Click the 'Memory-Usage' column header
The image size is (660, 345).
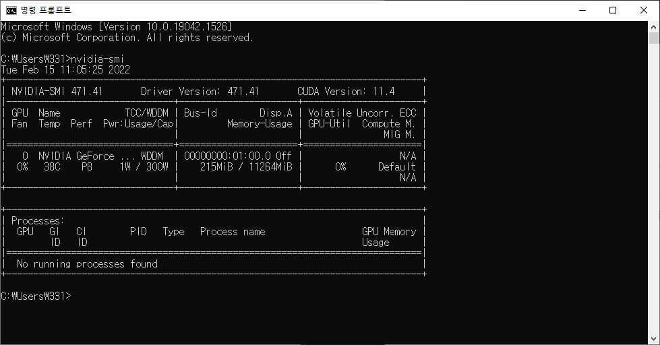(260, 124)
